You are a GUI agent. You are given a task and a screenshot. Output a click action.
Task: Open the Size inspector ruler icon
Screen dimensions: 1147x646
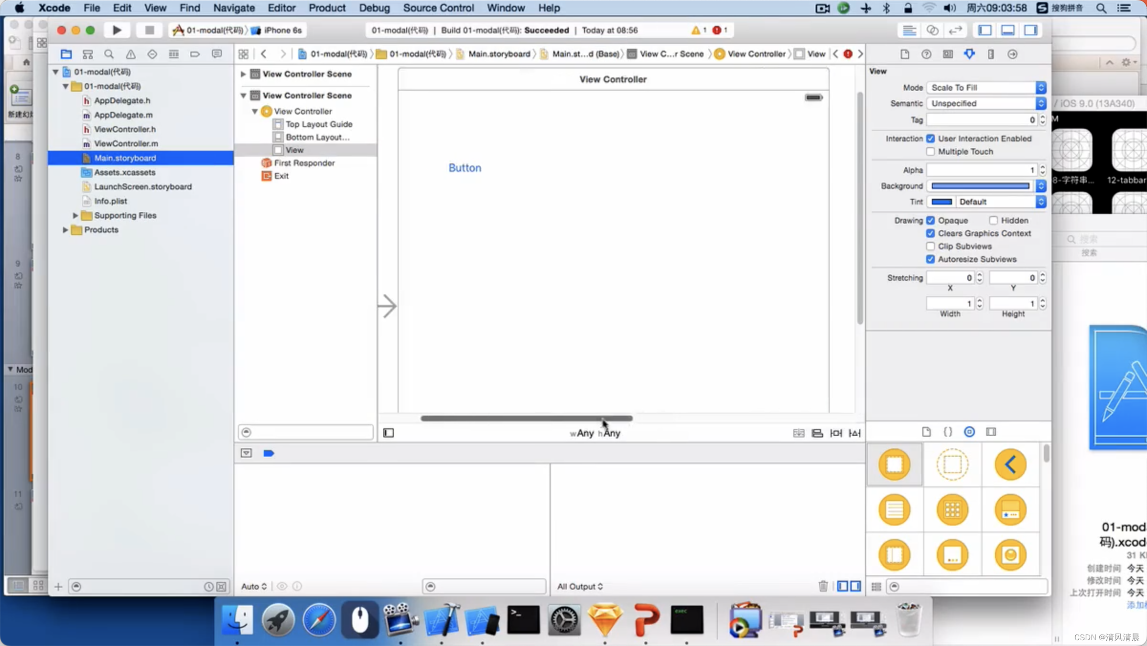991,54
